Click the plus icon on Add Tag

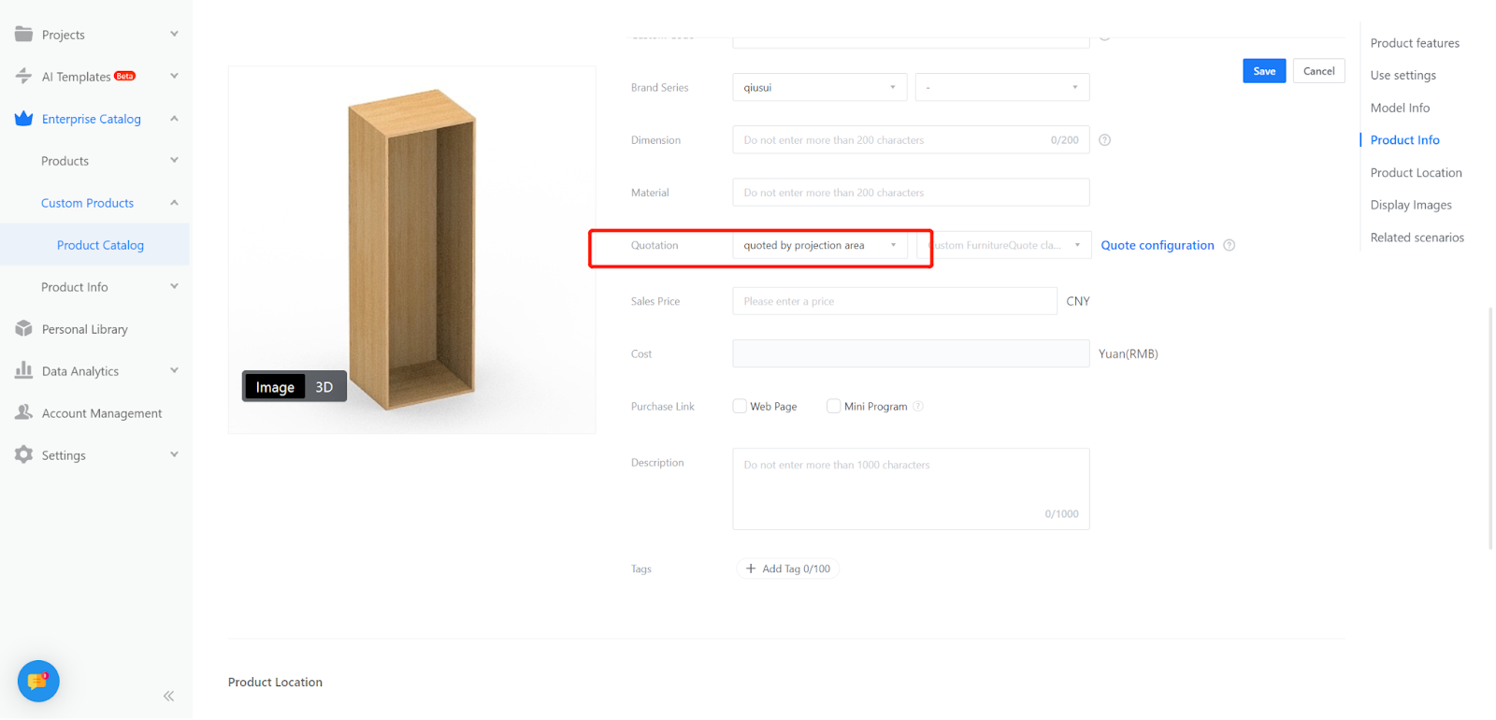pyautogui.click(x=751, y=569)
